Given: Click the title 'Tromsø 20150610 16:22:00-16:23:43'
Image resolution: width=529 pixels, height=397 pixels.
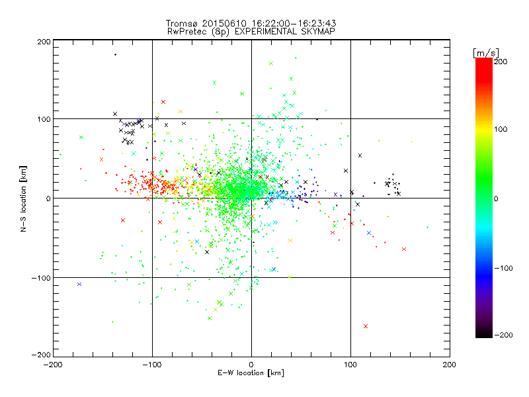Looking at the screenshot, I should (x=251, y=23).
